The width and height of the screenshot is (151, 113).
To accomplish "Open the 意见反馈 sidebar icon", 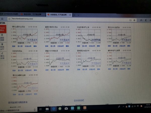I will pos(3,56).
